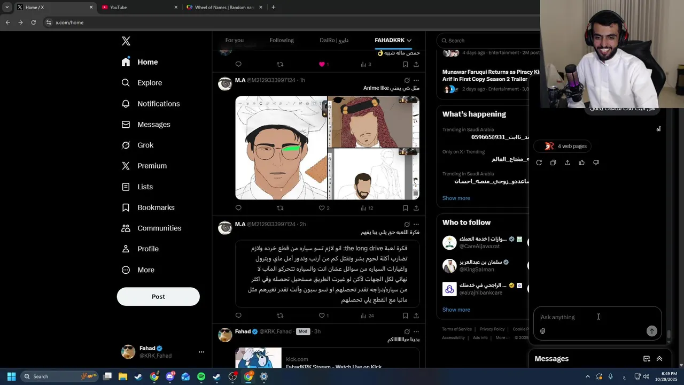Show more under What's happening
684x385 pixels.
pyautogui.click(x=456, y=198)
